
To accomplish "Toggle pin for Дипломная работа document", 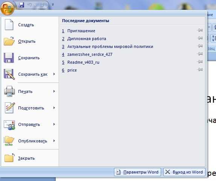I will coord(200,38).
